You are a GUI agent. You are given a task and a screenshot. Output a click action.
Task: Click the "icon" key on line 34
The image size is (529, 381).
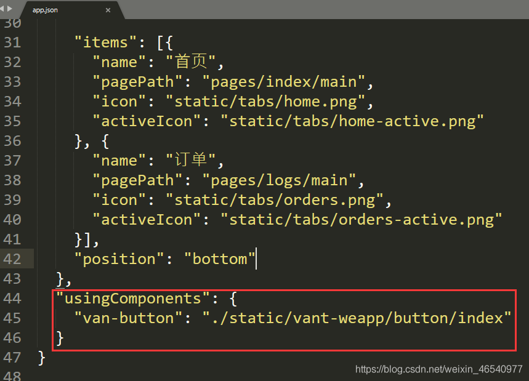coord(119,102)
